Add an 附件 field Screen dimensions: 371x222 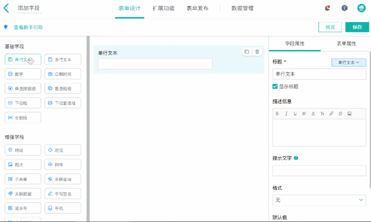point(63,165)
